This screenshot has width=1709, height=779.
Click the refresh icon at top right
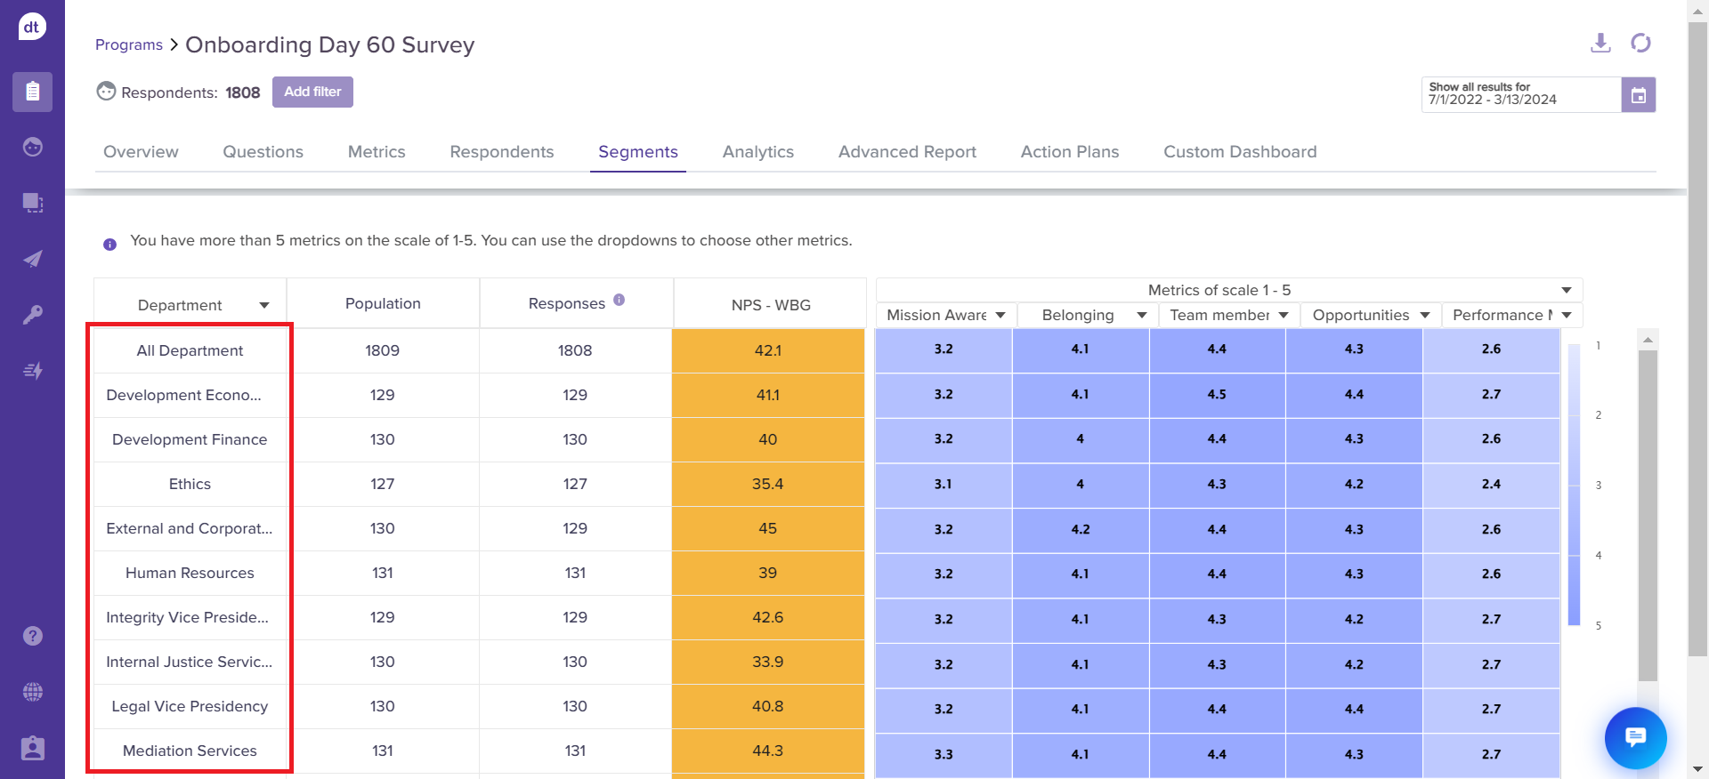[1640, 43]
